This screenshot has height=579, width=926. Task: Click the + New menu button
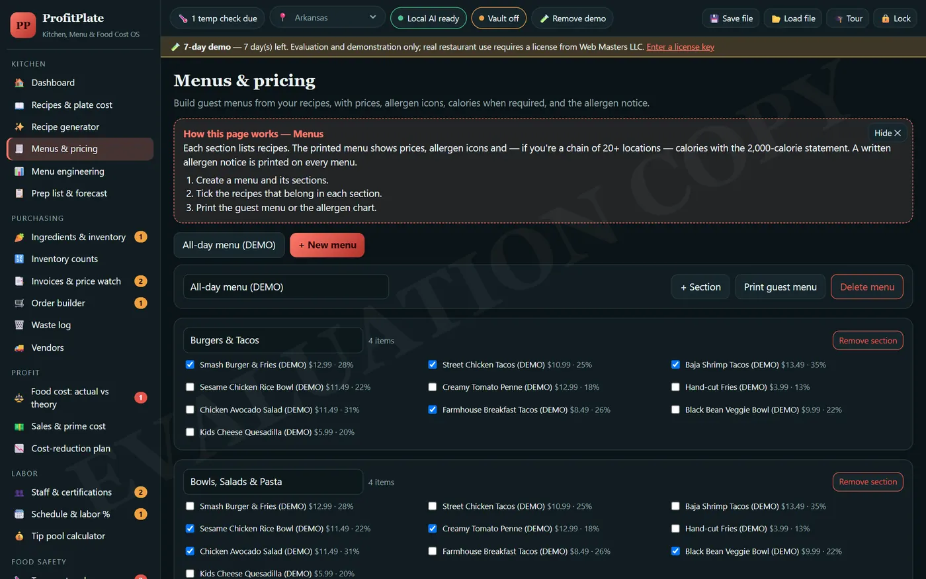click(327, 245)
